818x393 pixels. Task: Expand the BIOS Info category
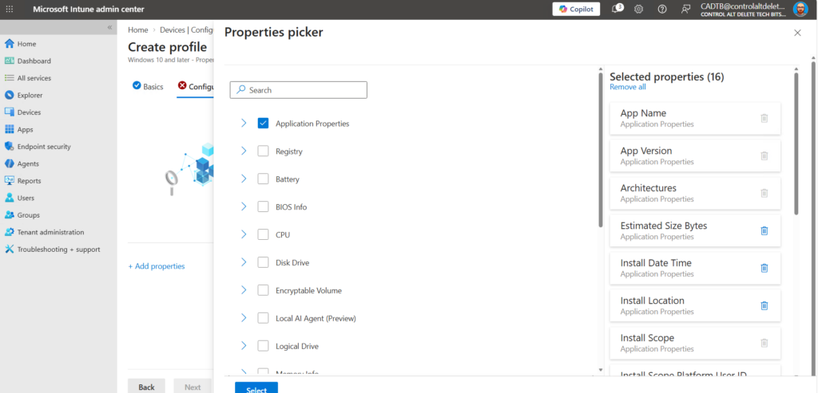click(x=244, y=206)
